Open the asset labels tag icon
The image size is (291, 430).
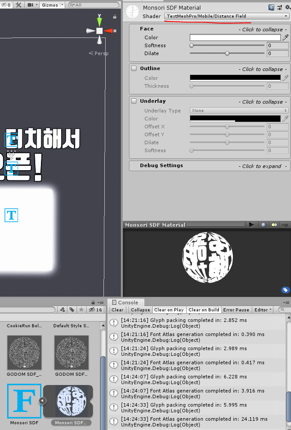pyautogui.click(x=285, y=290)
